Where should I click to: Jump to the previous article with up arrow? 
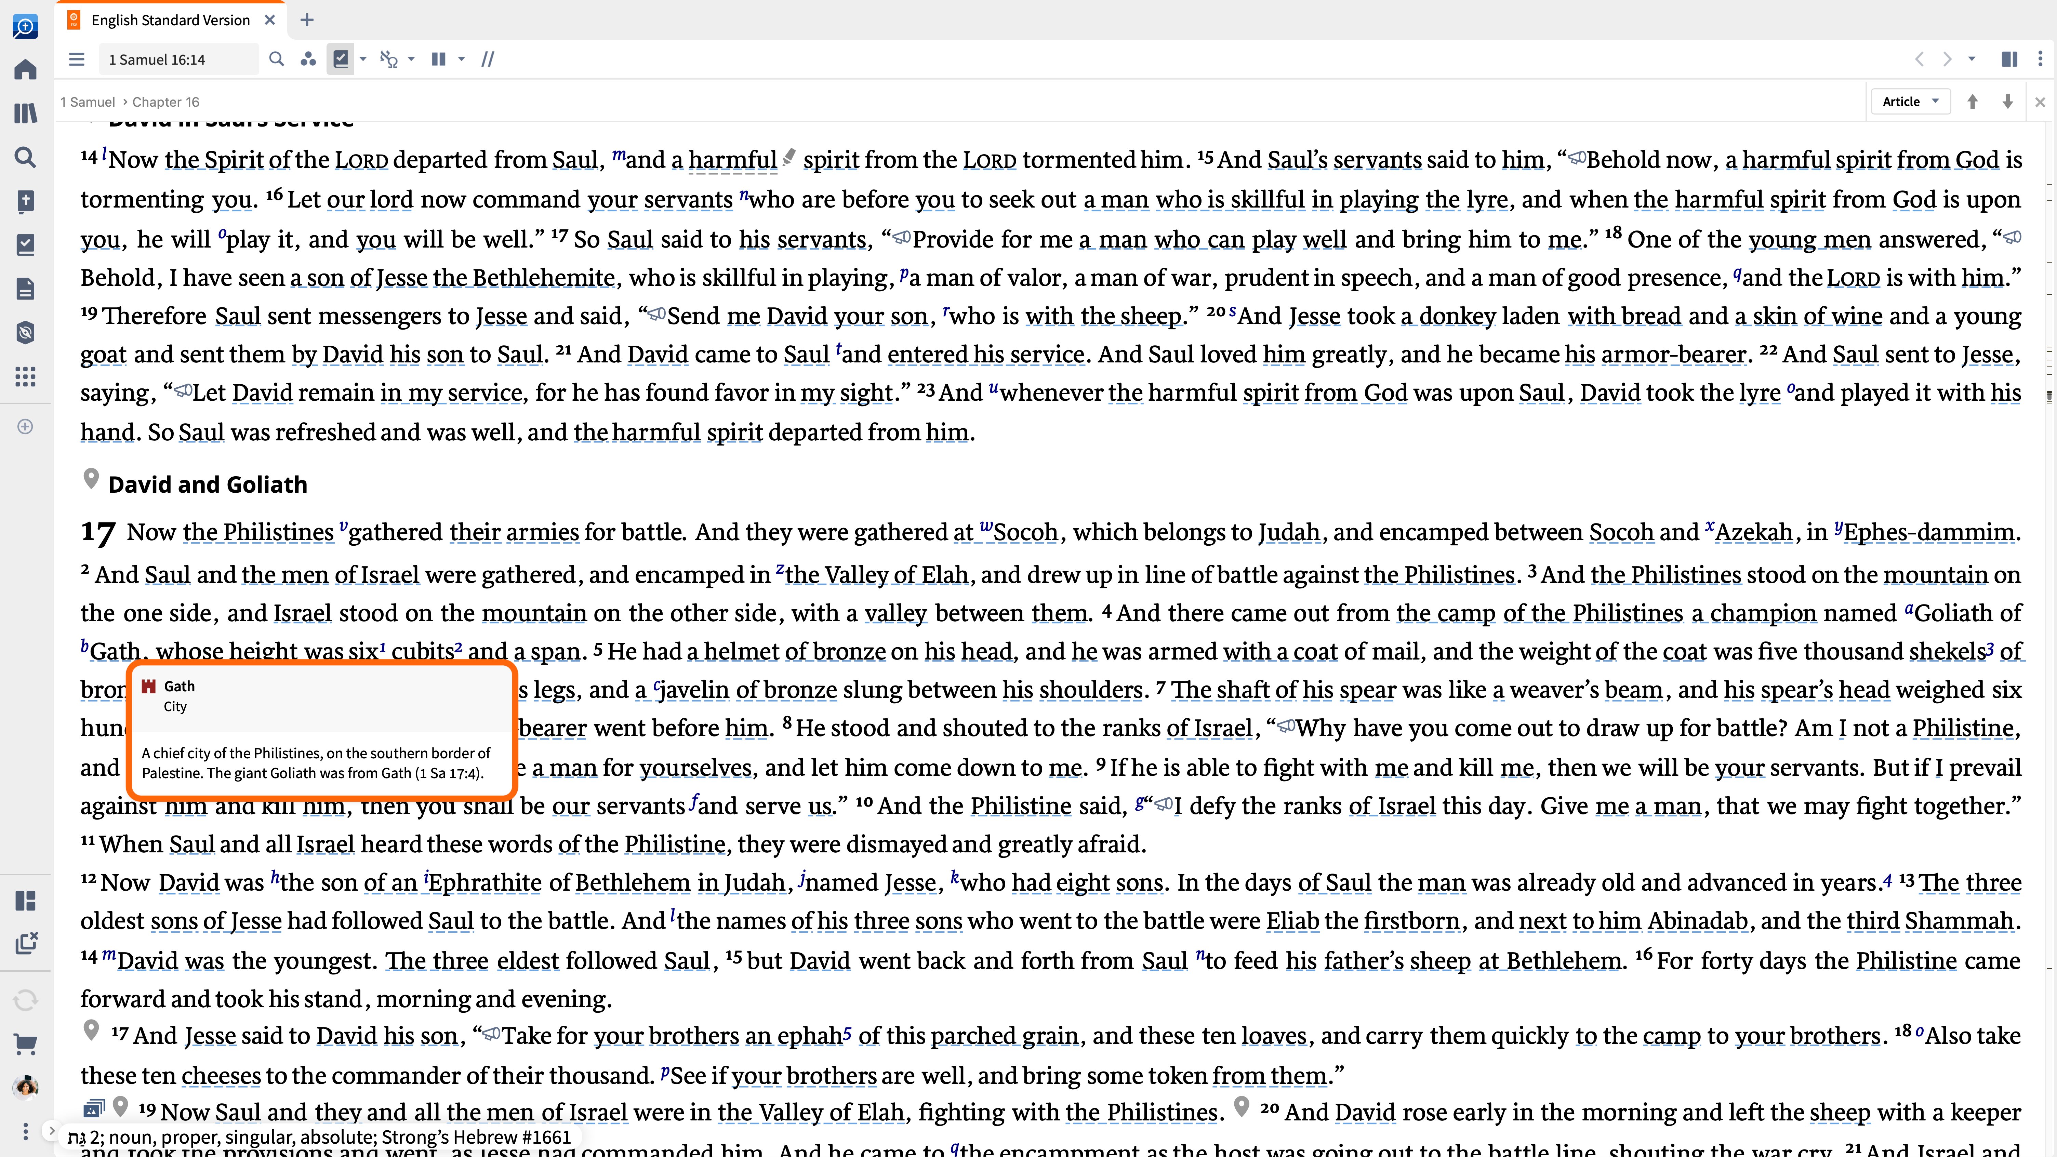(1972, 102)
